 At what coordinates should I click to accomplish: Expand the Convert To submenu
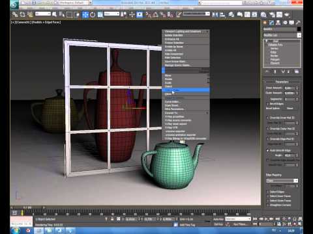pos(186,113)
